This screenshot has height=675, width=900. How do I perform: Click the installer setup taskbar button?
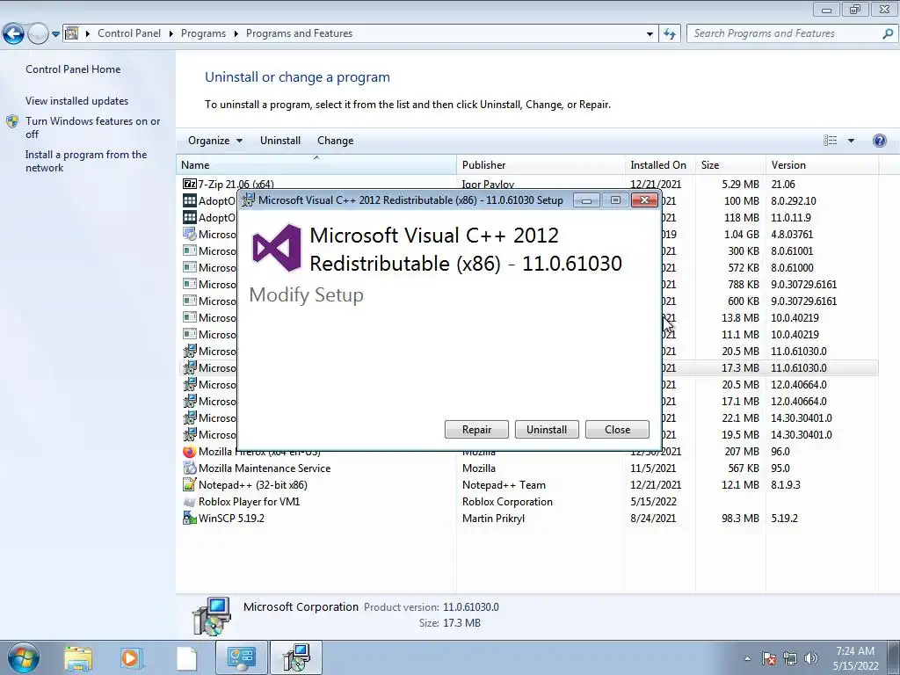click(296, 657)
